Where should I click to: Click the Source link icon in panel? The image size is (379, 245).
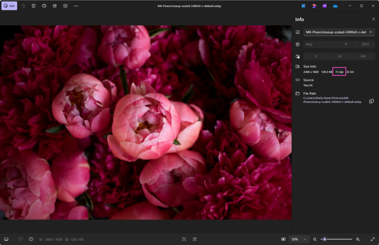(x=298, y=80)
